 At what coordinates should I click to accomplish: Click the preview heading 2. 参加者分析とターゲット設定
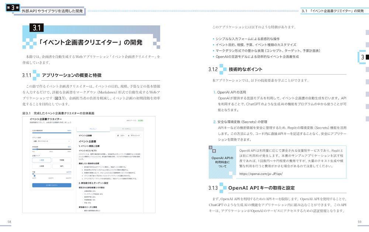[93, 183]
